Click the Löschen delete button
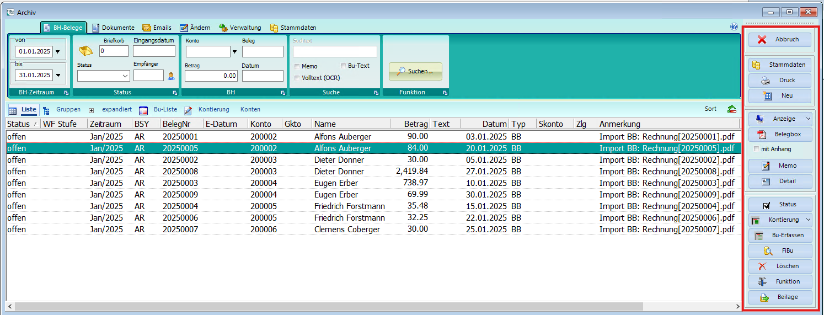The width and height of the screenshot is (824, 315). (x=780, y=266)
